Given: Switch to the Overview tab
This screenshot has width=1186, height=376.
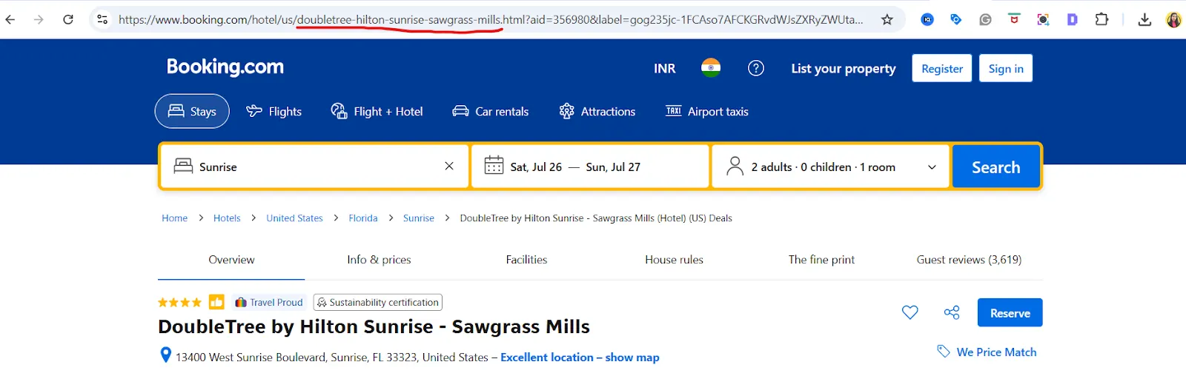Looking at the screenshot, I should click(x=231, y=260).
